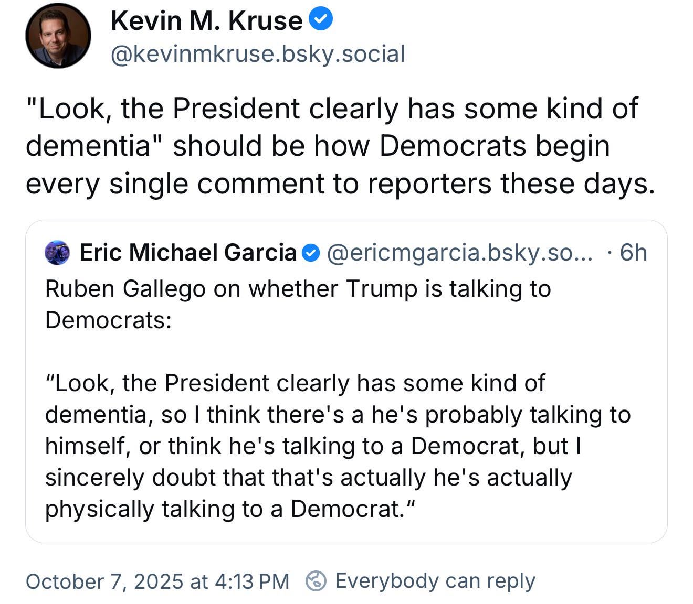693x604 pixels.
Task: Click the "6h" timestamp on quoted post
Action: point(633,253)
